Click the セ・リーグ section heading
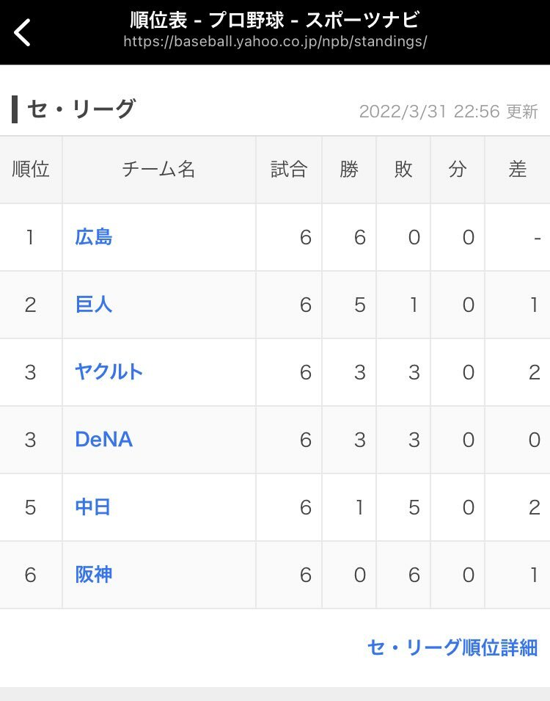 [81, 109]
